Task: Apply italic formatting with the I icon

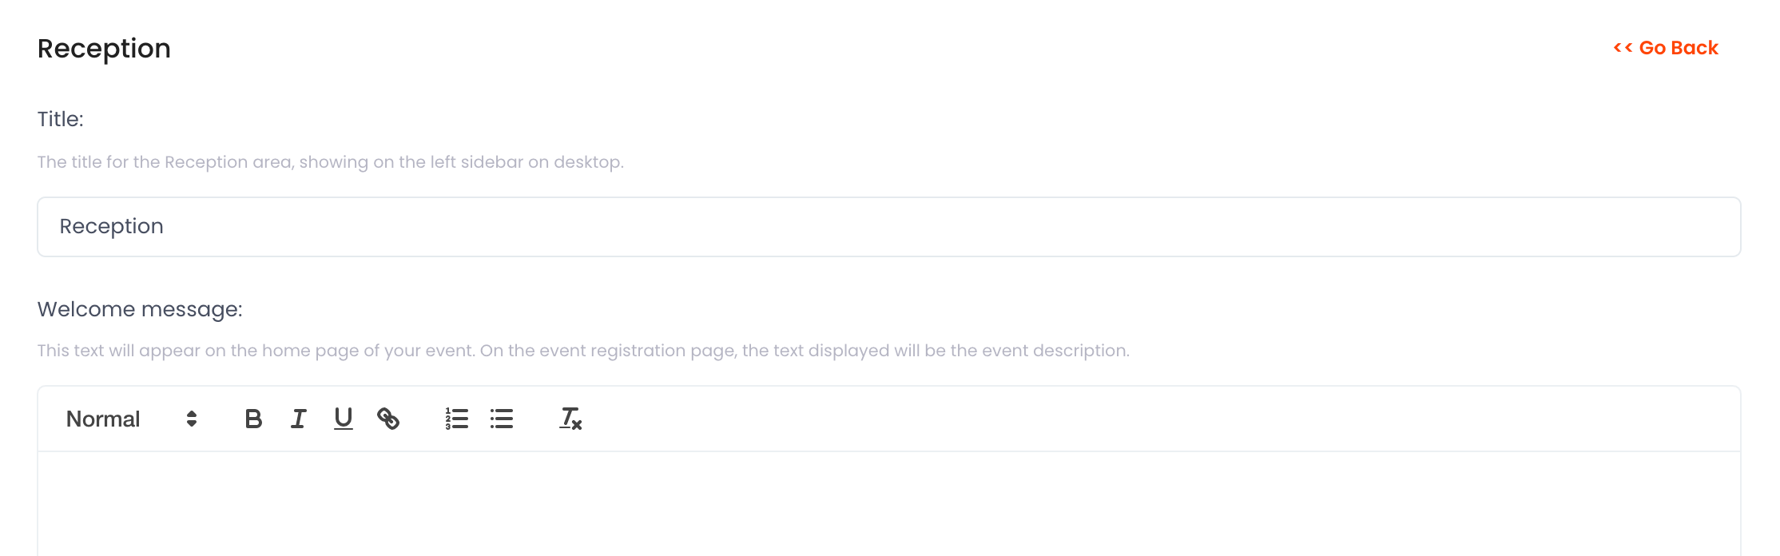Action: coord(298,419)
